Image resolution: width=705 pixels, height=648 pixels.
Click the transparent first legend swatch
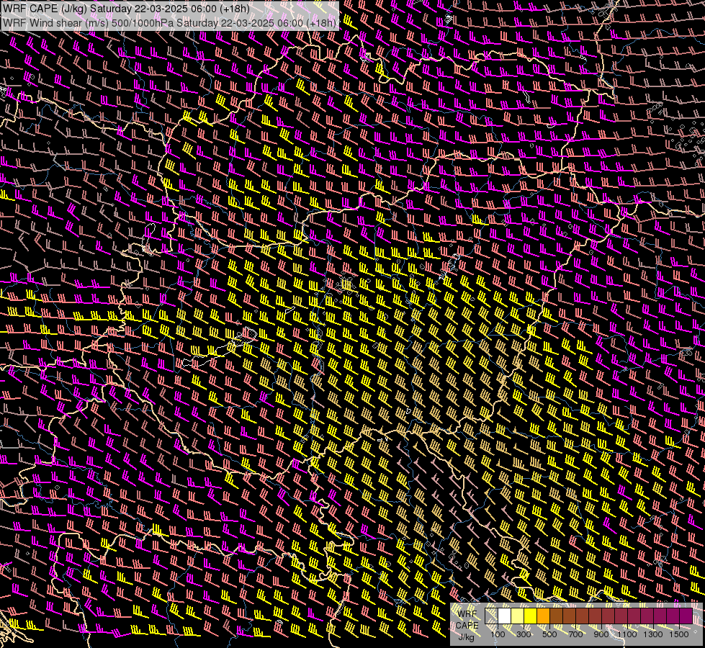pyautogui.click(x=491, y=616)
